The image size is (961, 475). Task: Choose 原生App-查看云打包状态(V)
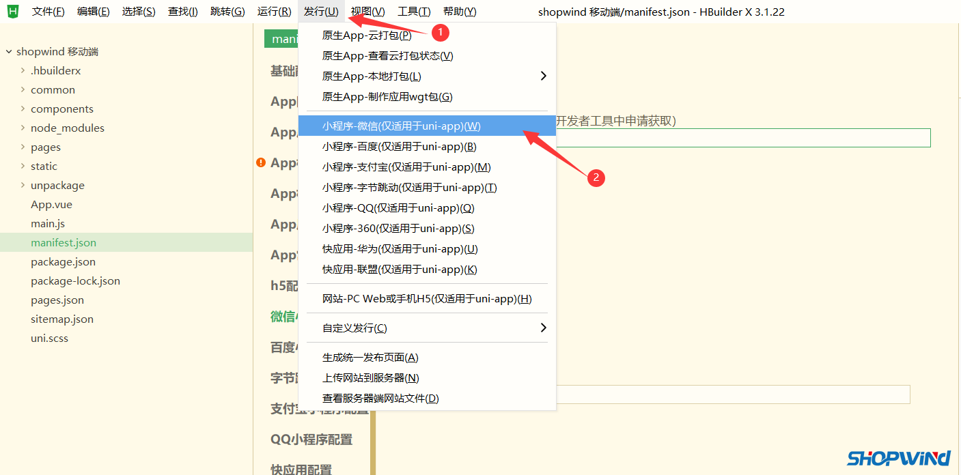point(428,56)
